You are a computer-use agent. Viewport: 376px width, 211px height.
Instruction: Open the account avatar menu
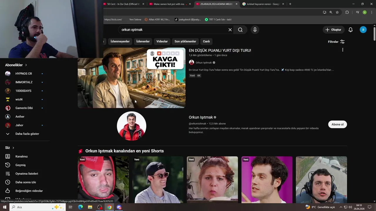pos(363,30)
